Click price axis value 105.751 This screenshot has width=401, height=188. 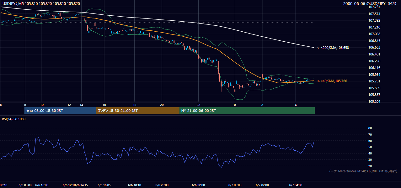(374, 81)
